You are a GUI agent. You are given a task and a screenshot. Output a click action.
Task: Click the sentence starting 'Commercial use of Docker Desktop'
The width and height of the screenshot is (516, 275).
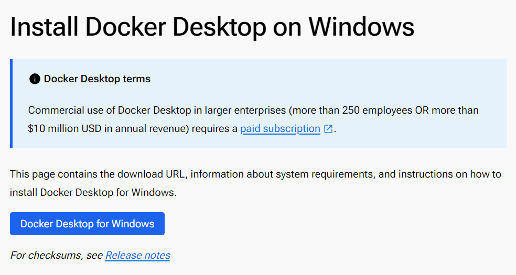point(253,119)
